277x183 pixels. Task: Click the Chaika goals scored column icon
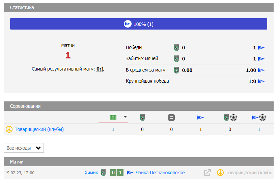(259, 118)
